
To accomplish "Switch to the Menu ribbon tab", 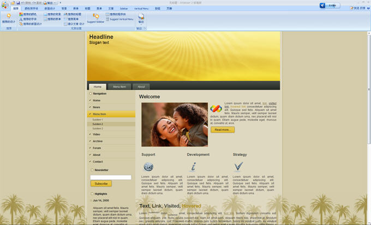I will click(x=99, y=8).
